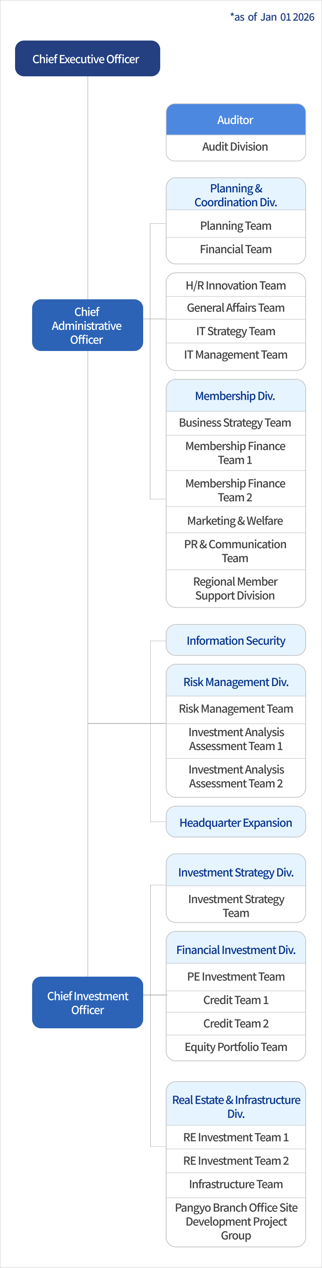Click the Chief Investment Officer box
322x1268 pixels.
pyautogui.click(x=87, y=1003)
